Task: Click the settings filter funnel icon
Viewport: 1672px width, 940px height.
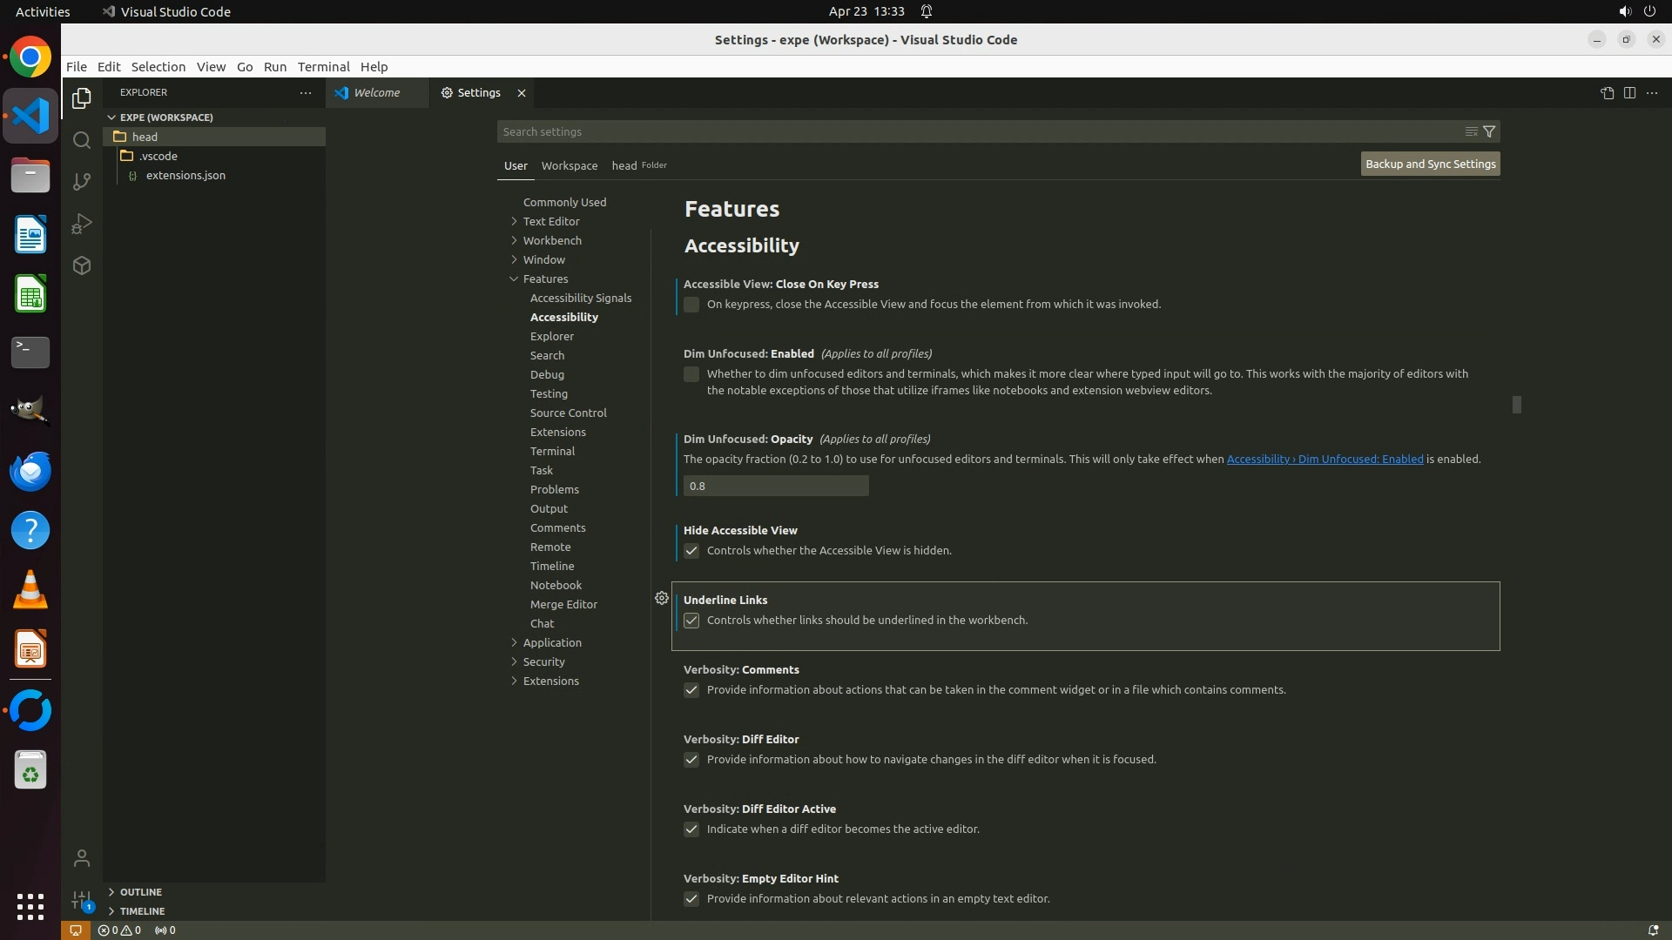Action: pyautogui.click(x=1489, y=131)
